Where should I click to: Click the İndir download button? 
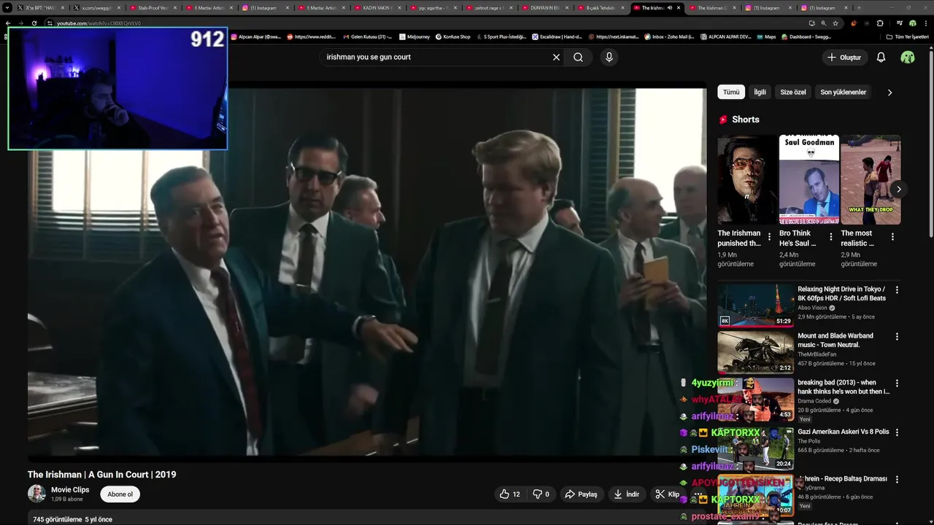tap(626, 494)
